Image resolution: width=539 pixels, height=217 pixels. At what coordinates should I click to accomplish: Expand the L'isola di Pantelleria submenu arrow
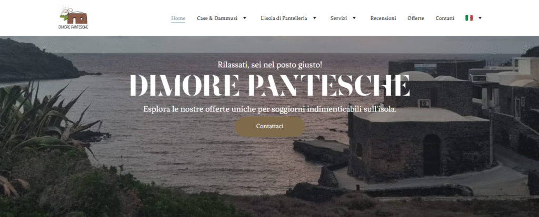pyautogui.click(x=314, y=18)
